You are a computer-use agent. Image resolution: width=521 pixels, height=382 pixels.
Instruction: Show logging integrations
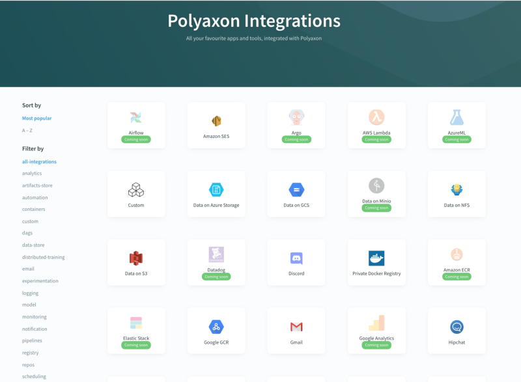tap(30, 293)
